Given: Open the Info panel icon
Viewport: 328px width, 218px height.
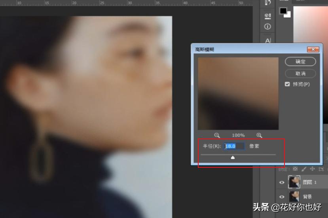Looking at the screenshot, I should point(267,27).
